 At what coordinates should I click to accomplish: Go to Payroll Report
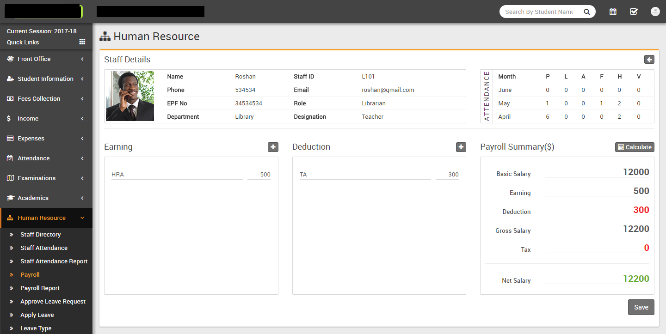coord(40,288)
